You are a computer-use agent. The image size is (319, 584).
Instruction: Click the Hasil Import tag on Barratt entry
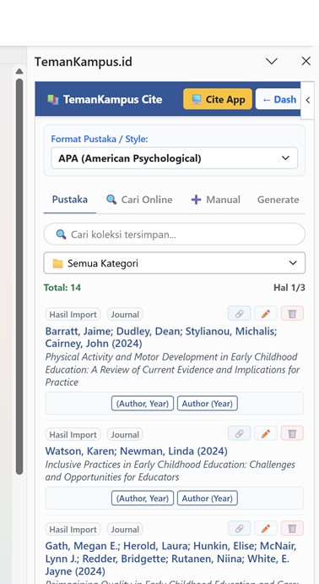coord(73,314)
